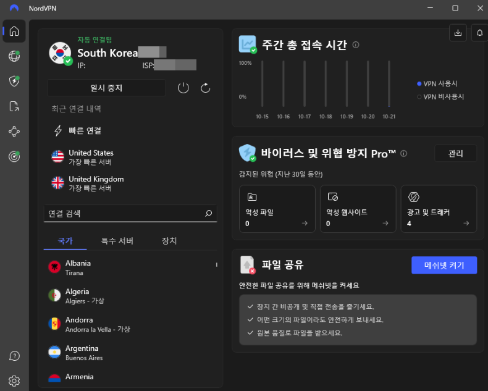The height and width of the screenshot is (391, 488).
Task: Expand details arrow on 악성 웹사이트 card
Action: [385, 223]
